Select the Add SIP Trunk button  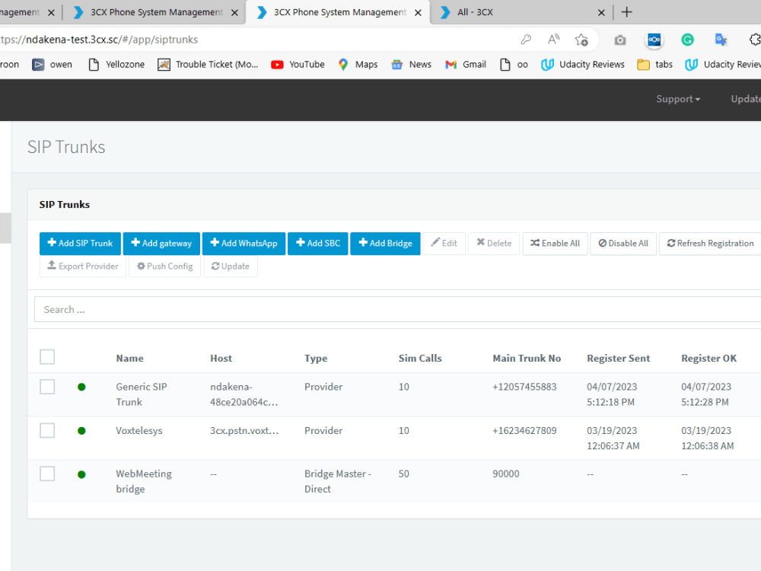[79, 243]
